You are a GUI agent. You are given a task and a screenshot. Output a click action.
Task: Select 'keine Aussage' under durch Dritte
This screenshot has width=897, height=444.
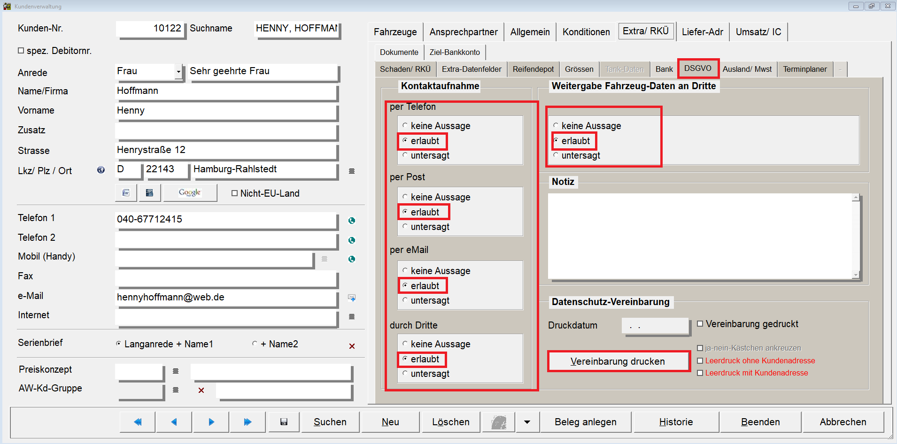click(405, 344)
